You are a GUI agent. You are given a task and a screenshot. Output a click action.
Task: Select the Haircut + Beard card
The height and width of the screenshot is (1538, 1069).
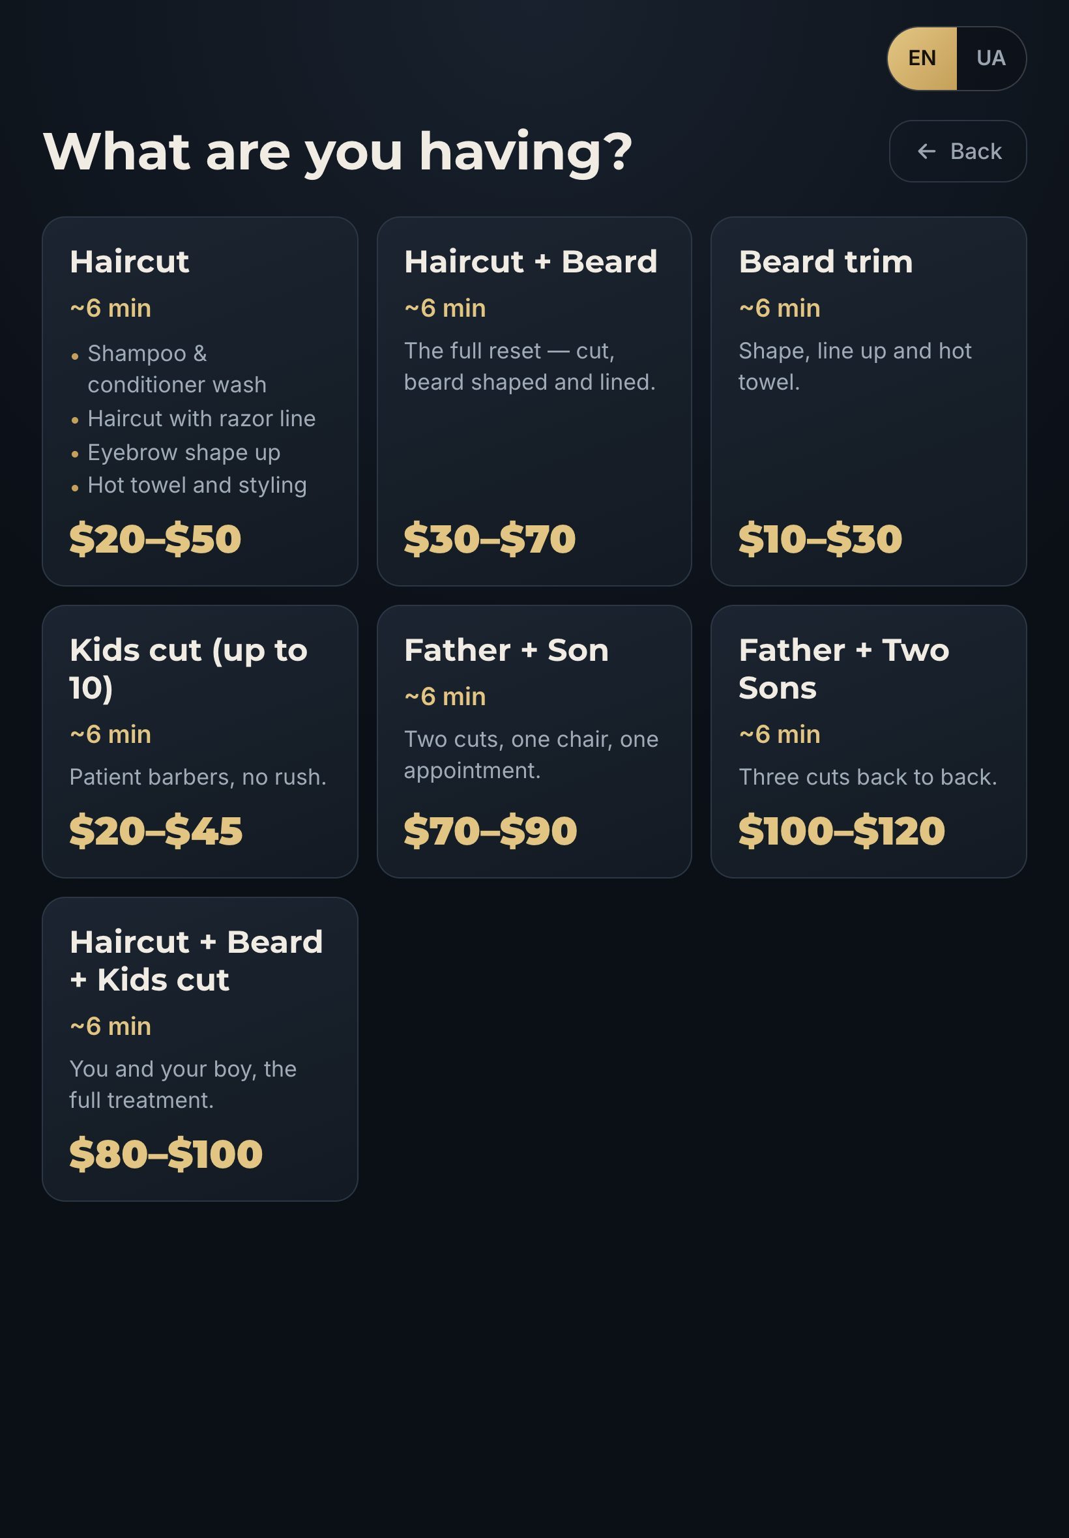point(534,401)
